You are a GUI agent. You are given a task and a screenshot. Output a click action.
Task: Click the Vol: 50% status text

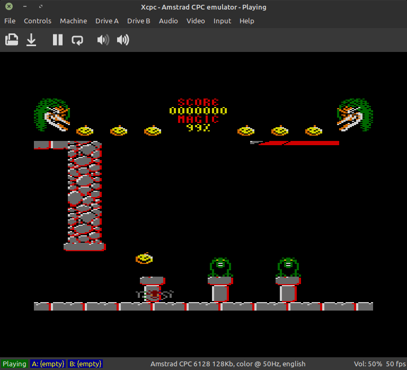pos(368,364)
